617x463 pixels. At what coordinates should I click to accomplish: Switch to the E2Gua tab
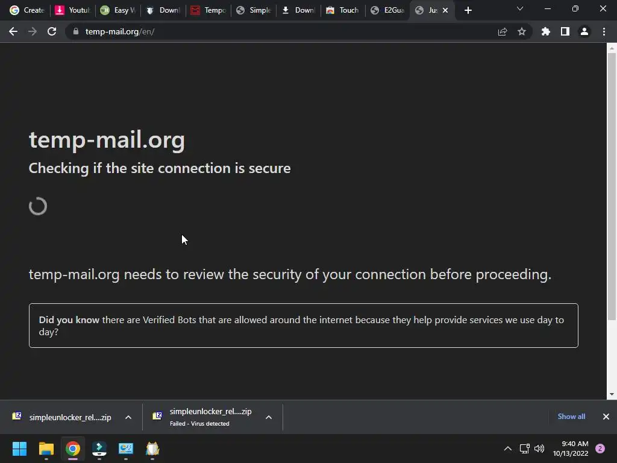coord(388,10)
